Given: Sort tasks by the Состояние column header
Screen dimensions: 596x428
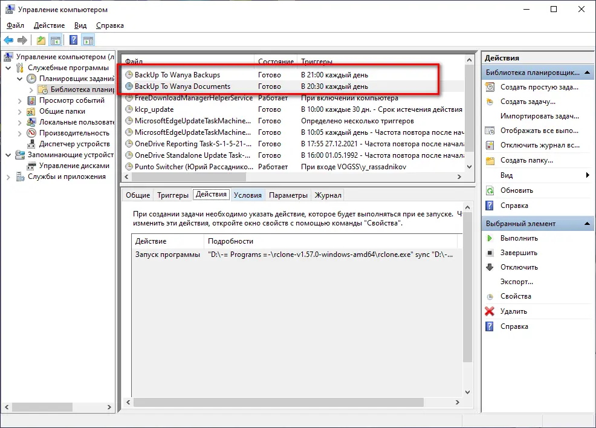Looking at the screenshot, I should (x=275, y=62).
